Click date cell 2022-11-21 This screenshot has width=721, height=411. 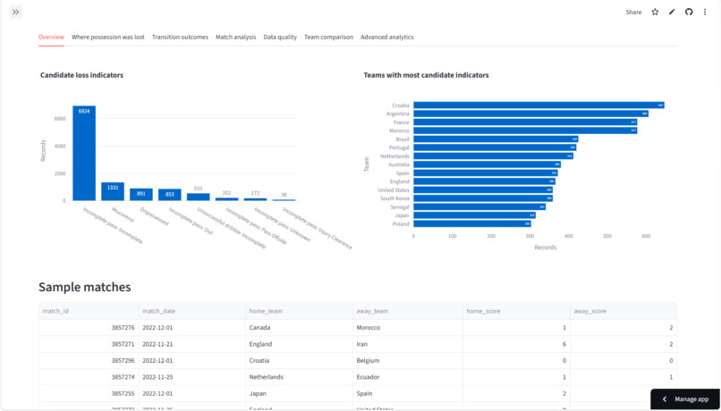191,344
